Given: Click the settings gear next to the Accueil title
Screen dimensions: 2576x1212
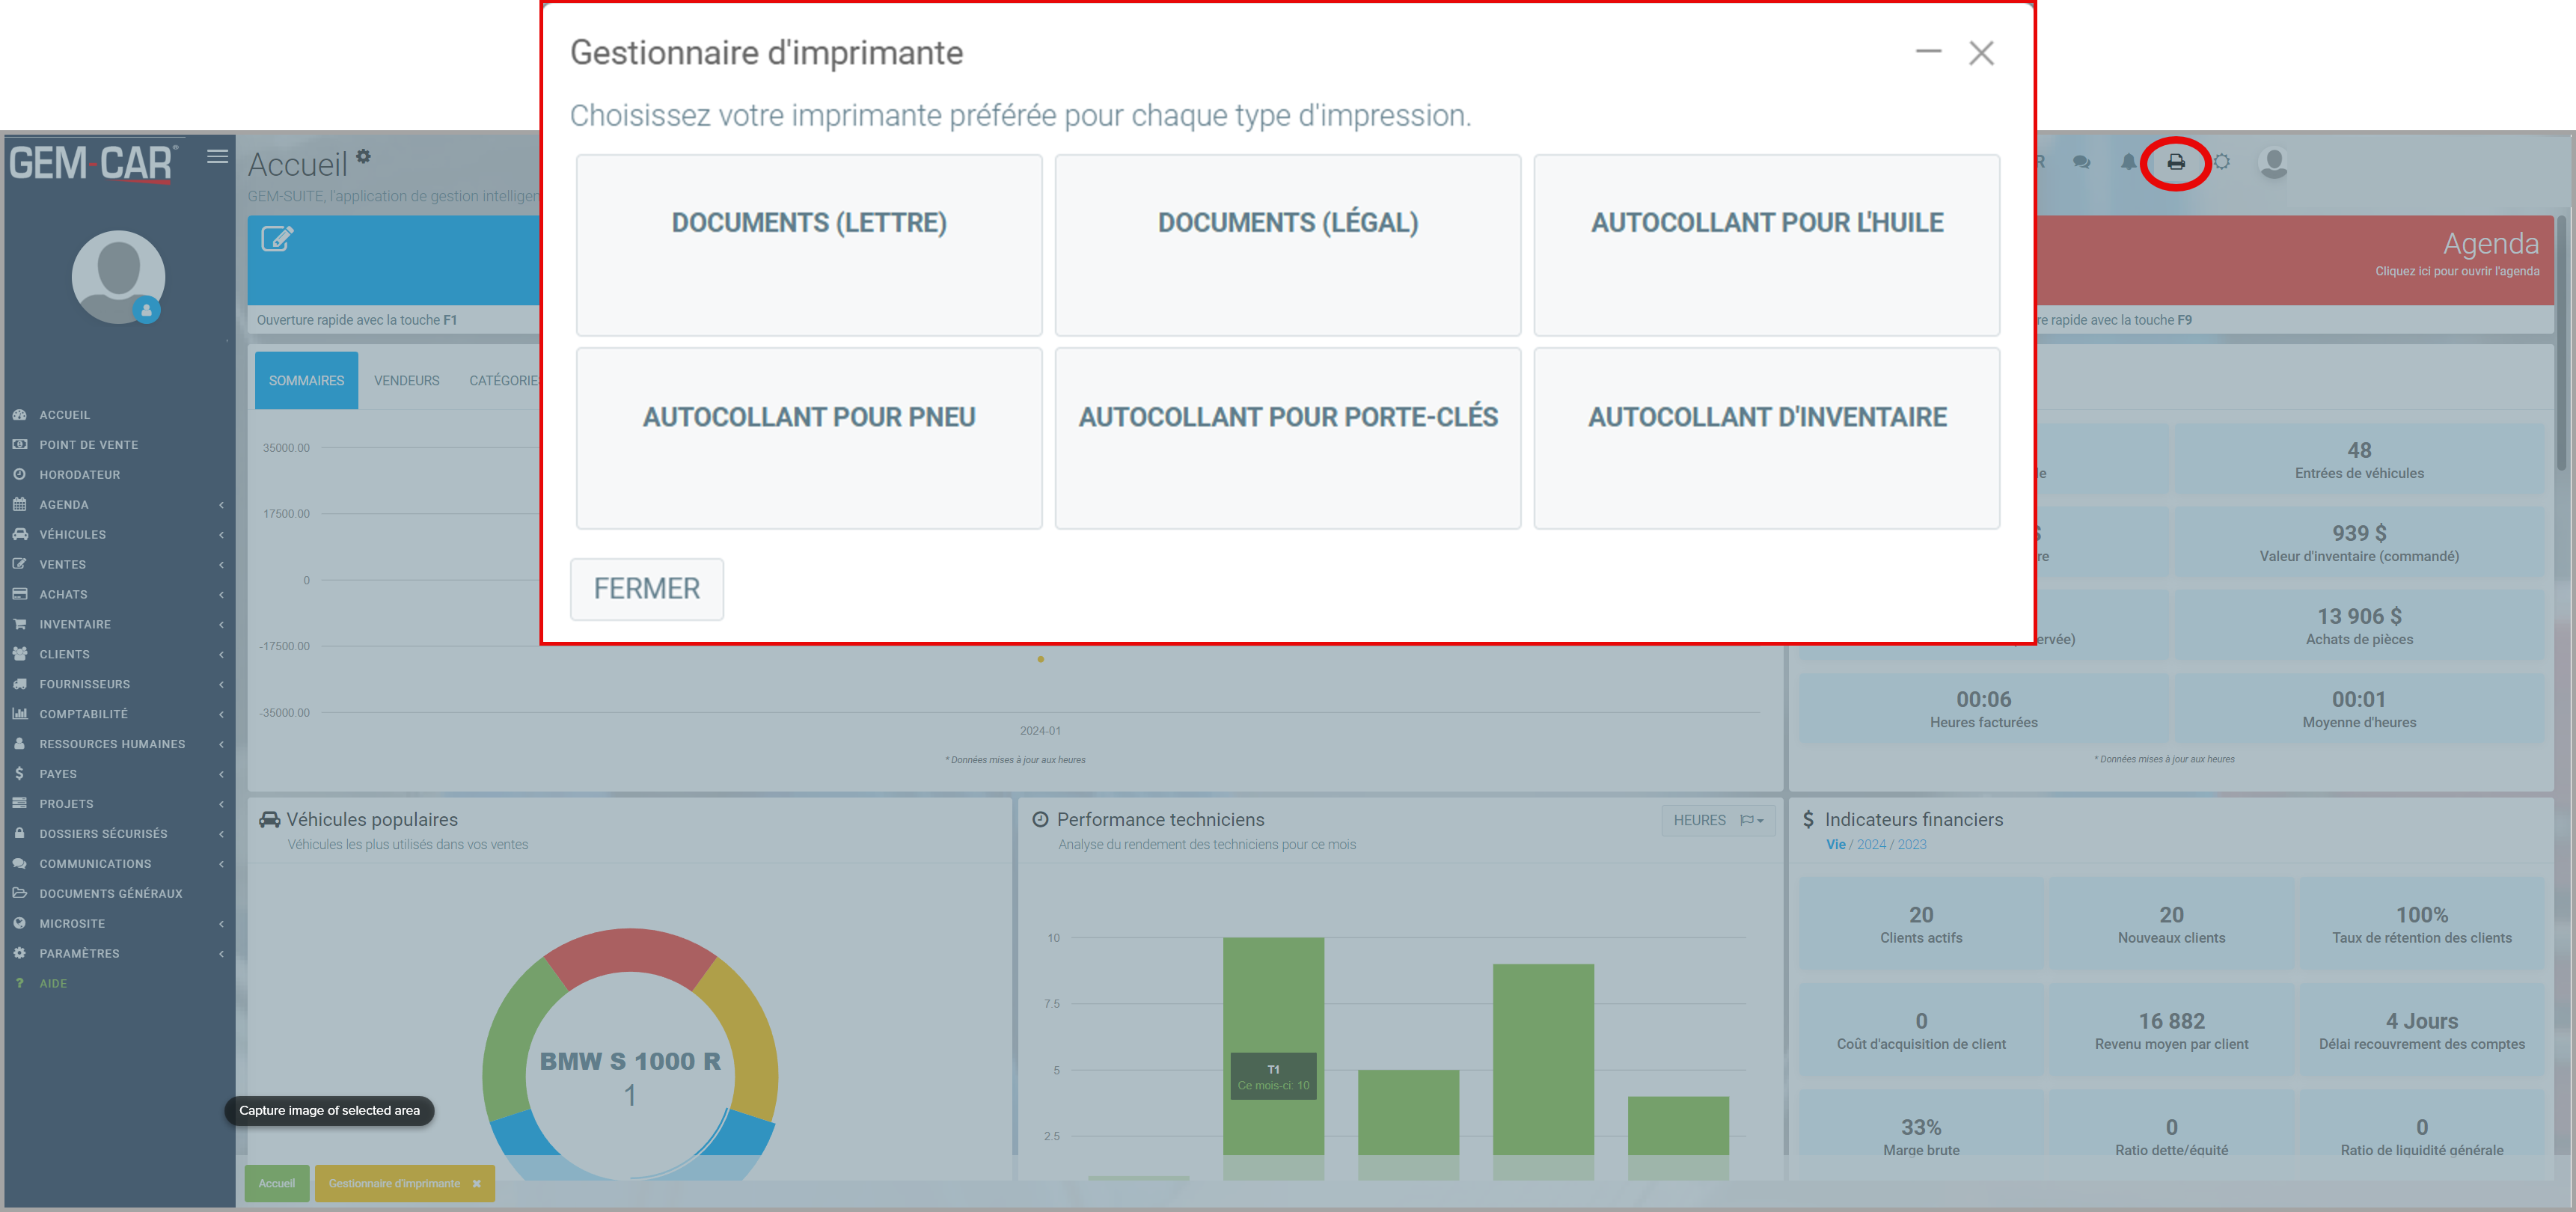Looking at the screenshot, I should tap(364, 156).
